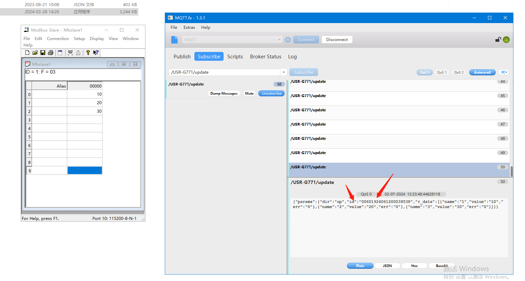Click the JSON payload text in message details

click(398, 204)
